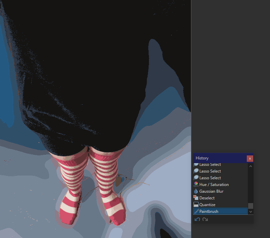
Task: Click the History list scrollbar thumb
Action: pos(251,206)
